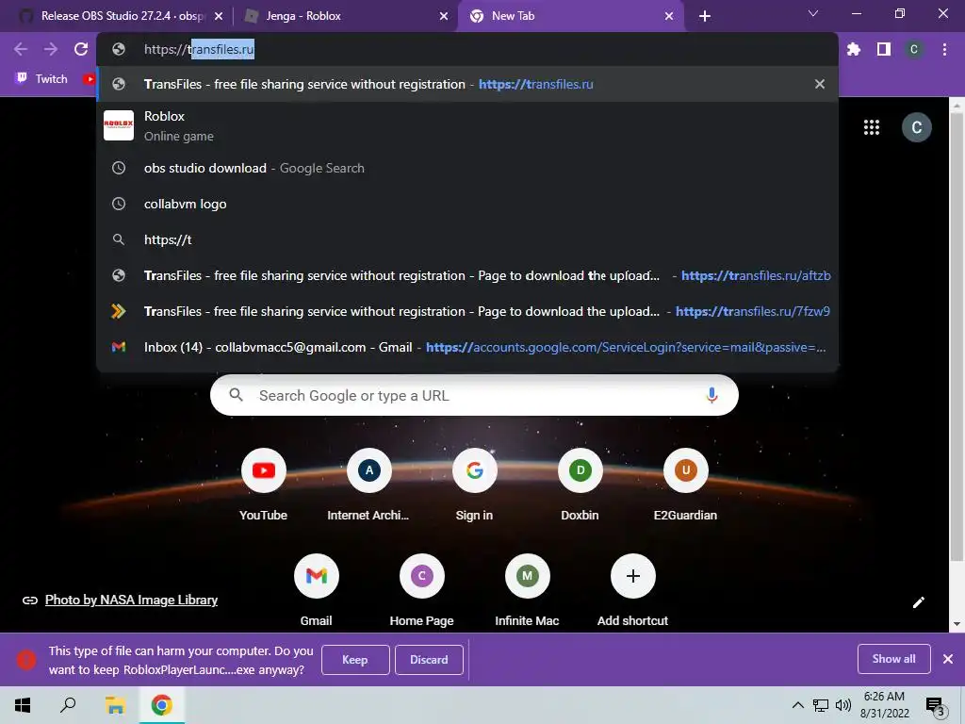Open the Doxbin shortcut
Viewport: 965px width, 724px height.
[x=580, y=485]
